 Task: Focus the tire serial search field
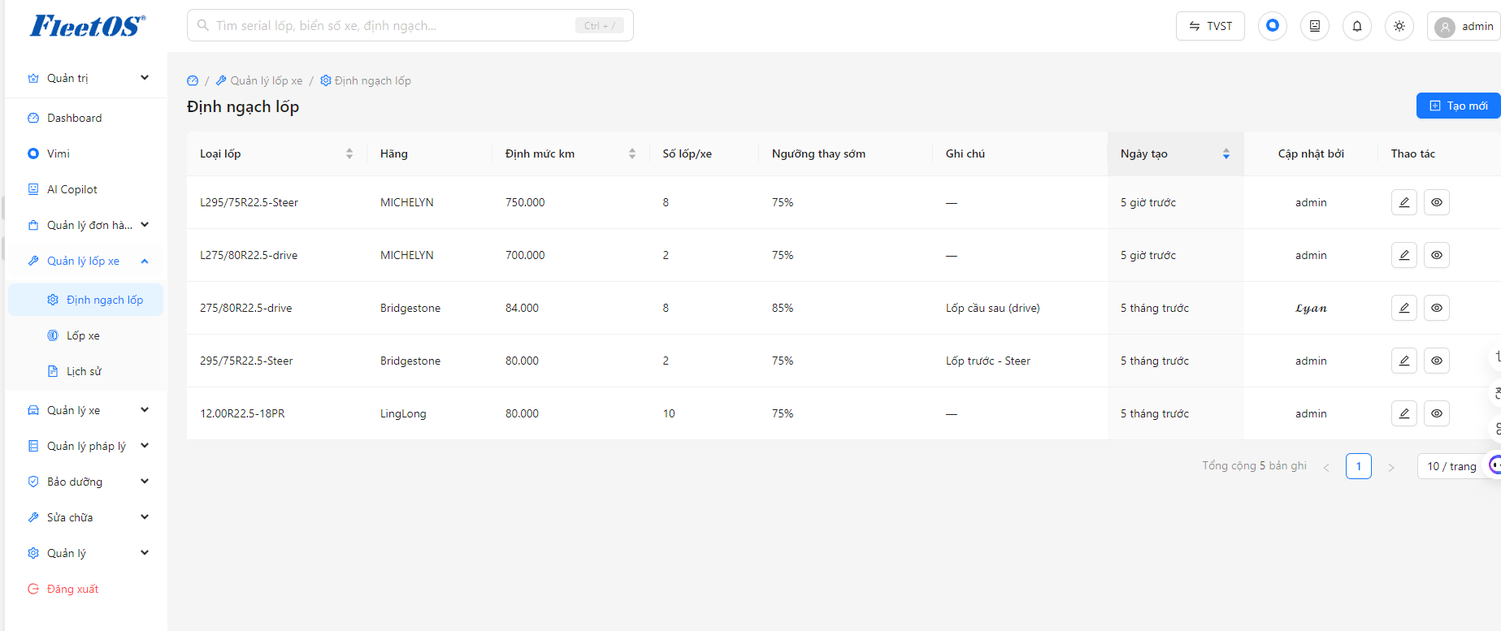tap(410, 25)
